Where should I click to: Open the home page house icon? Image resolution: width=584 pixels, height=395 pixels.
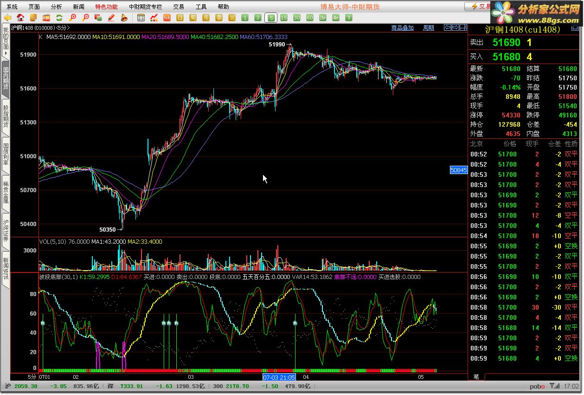pyautogui.click(x=20, y=18)
